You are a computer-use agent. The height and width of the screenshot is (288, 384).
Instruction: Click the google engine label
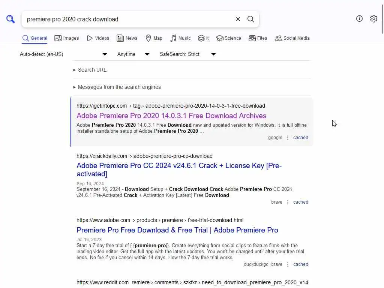coord(275,138)
